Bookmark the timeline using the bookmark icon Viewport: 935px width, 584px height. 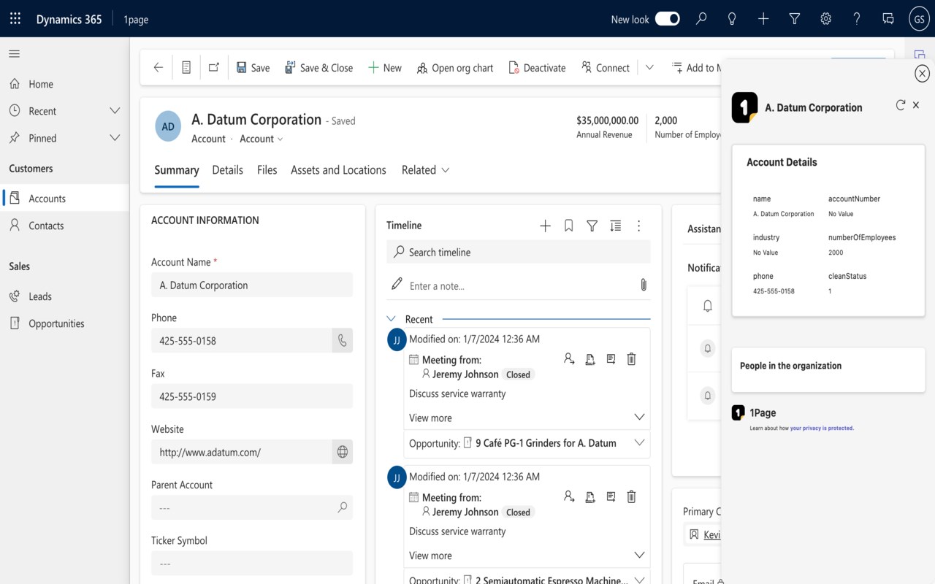tap(568, 226)
